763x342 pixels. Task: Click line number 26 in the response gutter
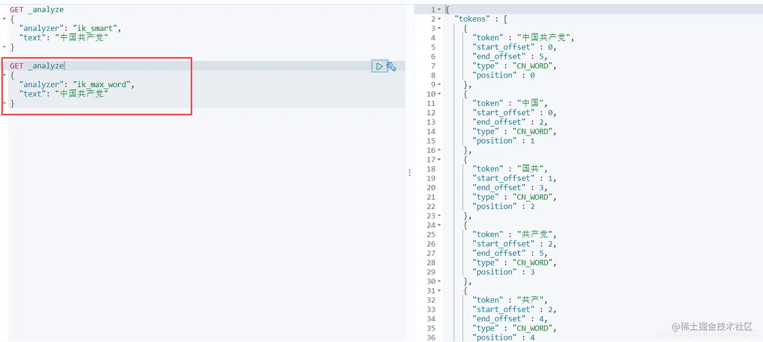click(x=431, y=244)
